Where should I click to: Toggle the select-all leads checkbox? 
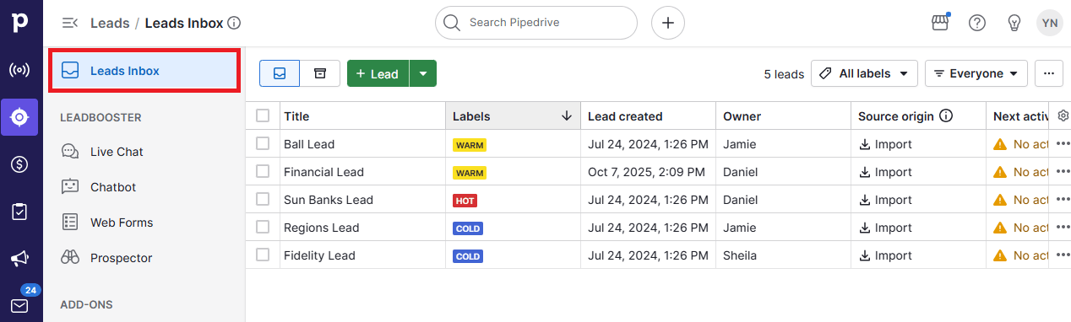coord(263,115)
